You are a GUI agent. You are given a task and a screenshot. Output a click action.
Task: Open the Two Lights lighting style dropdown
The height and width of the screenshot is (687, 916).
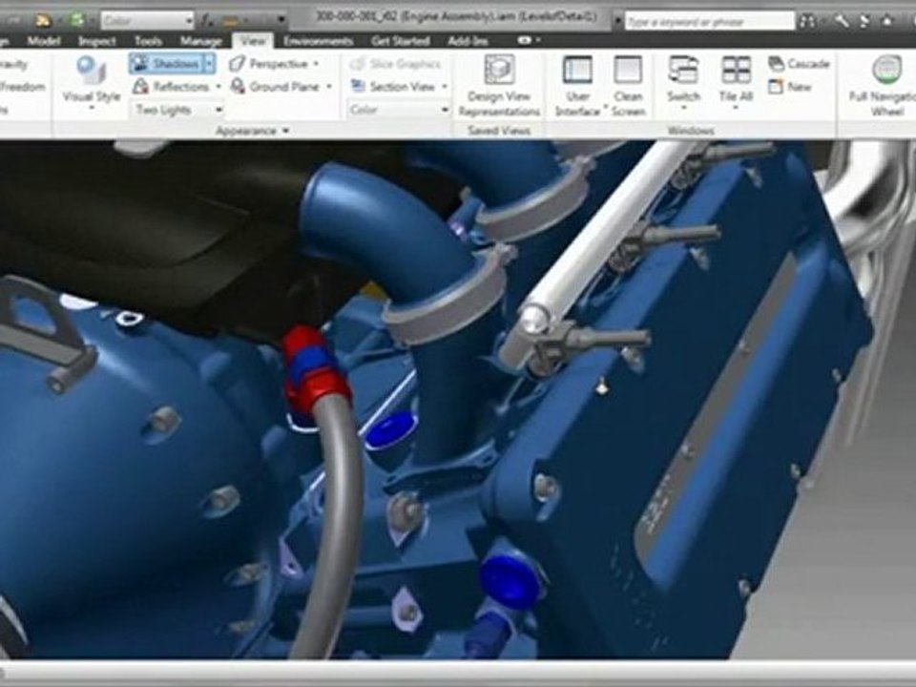coord(177,109)
